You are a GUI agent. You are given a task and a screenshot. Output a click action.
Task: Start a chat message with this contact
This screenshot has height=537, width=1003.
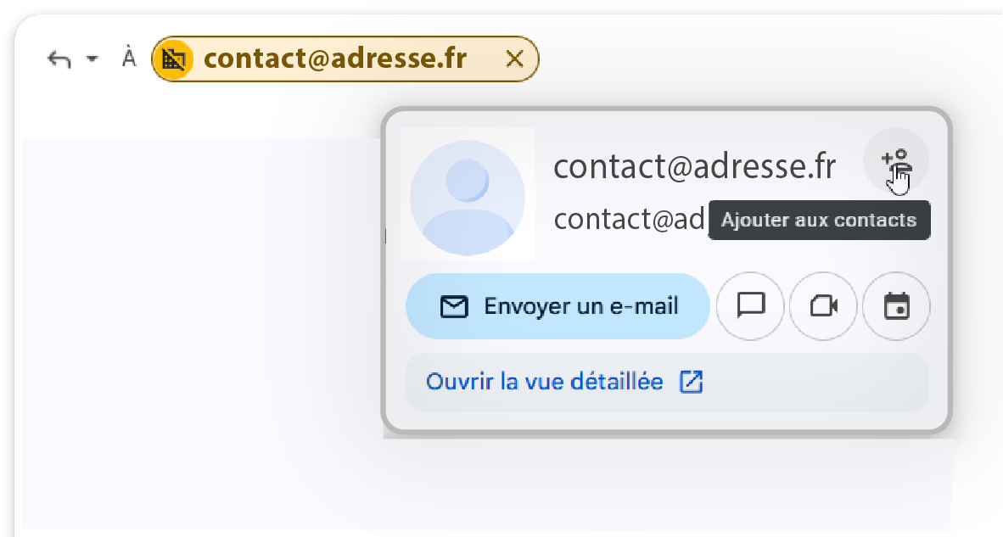(751, 305)
